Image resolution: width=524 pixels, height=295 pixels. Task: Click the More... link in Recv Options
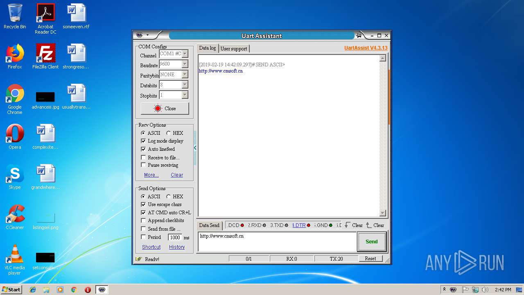click(151, 175)
